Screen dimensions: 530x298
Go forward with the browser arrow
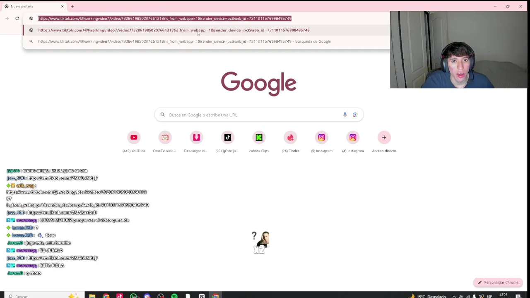pos(7,18)
